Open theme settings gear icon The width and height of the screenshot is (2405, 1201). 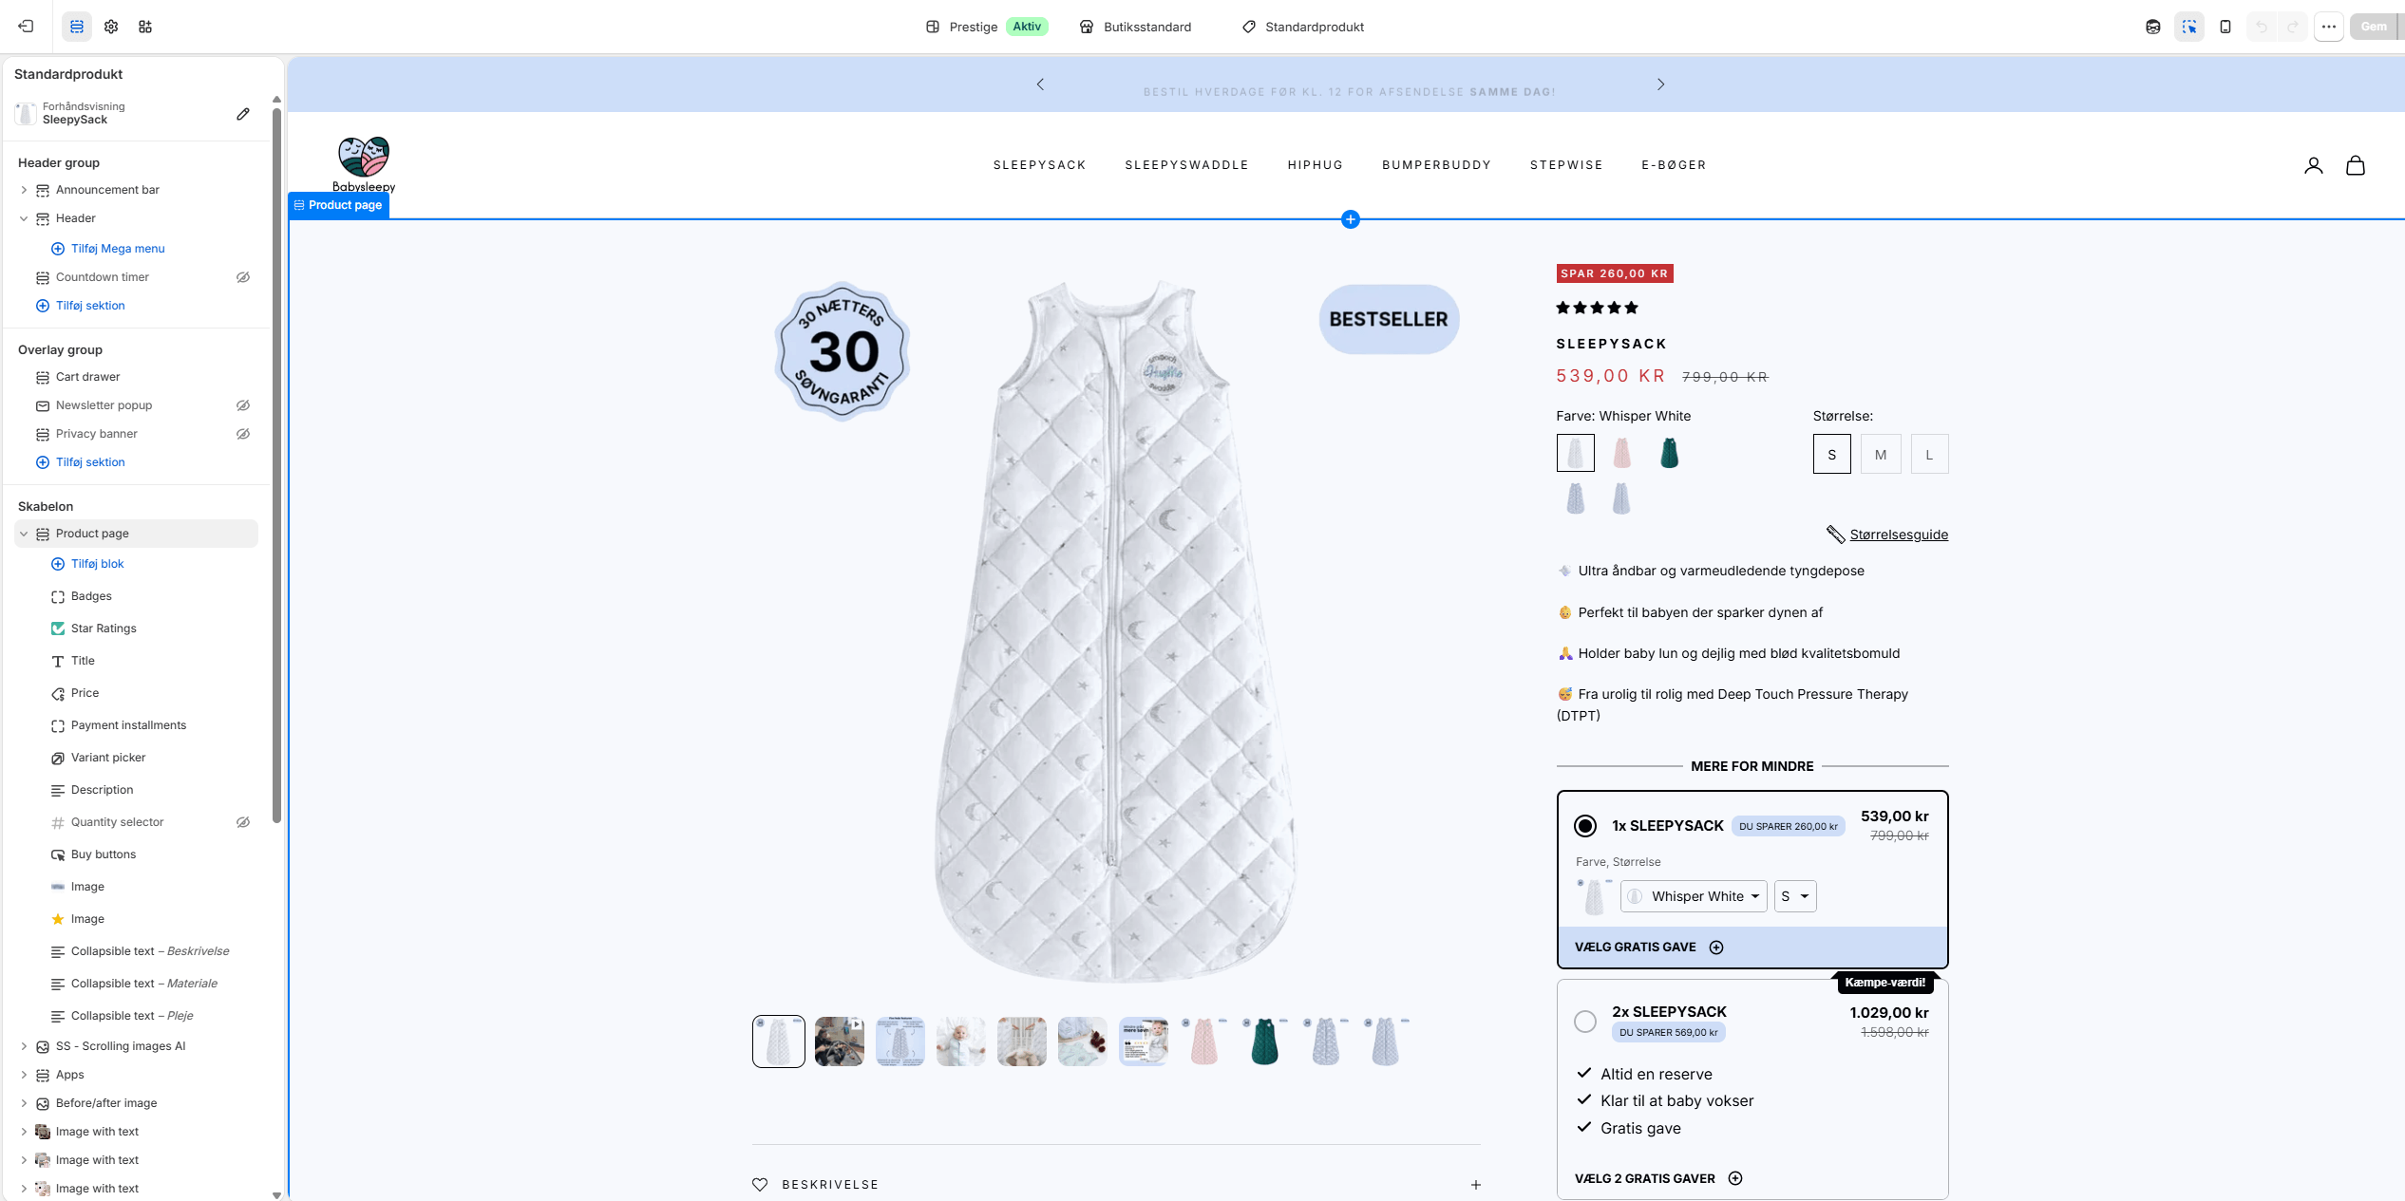click(111, 27)
